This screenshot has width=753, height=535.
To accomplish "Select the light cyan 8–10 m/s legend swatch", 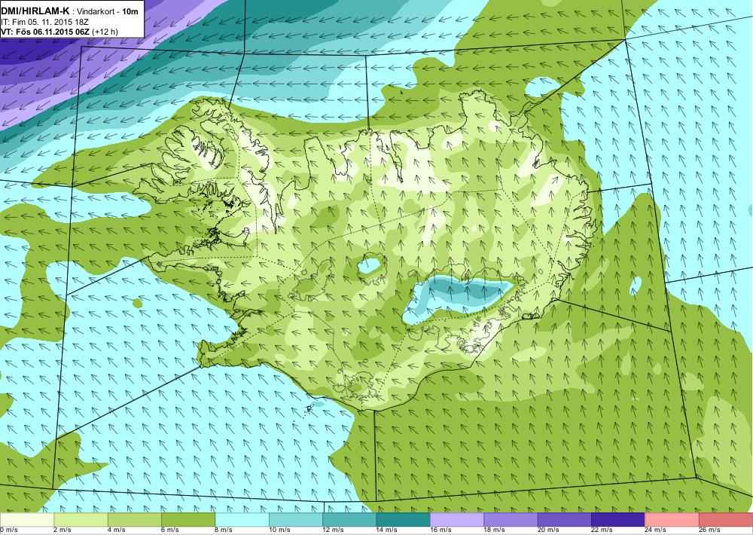I will coord(242,519).
